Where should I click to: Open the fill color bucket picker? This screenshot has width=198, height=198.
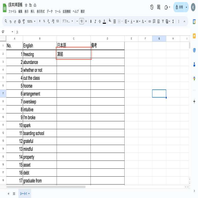click(110, 21)
